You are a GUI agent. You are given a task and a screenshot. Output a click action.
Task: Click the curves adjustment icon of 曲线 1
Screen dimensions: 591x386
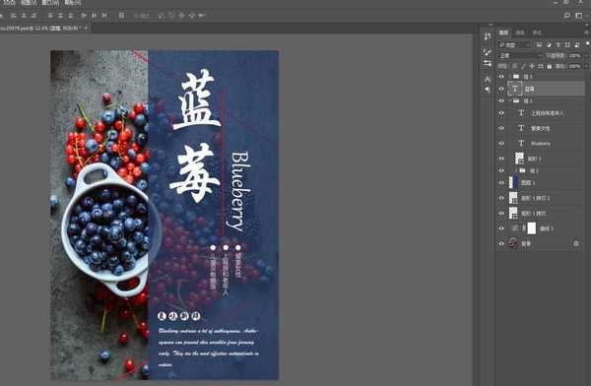tap(515, 228)
